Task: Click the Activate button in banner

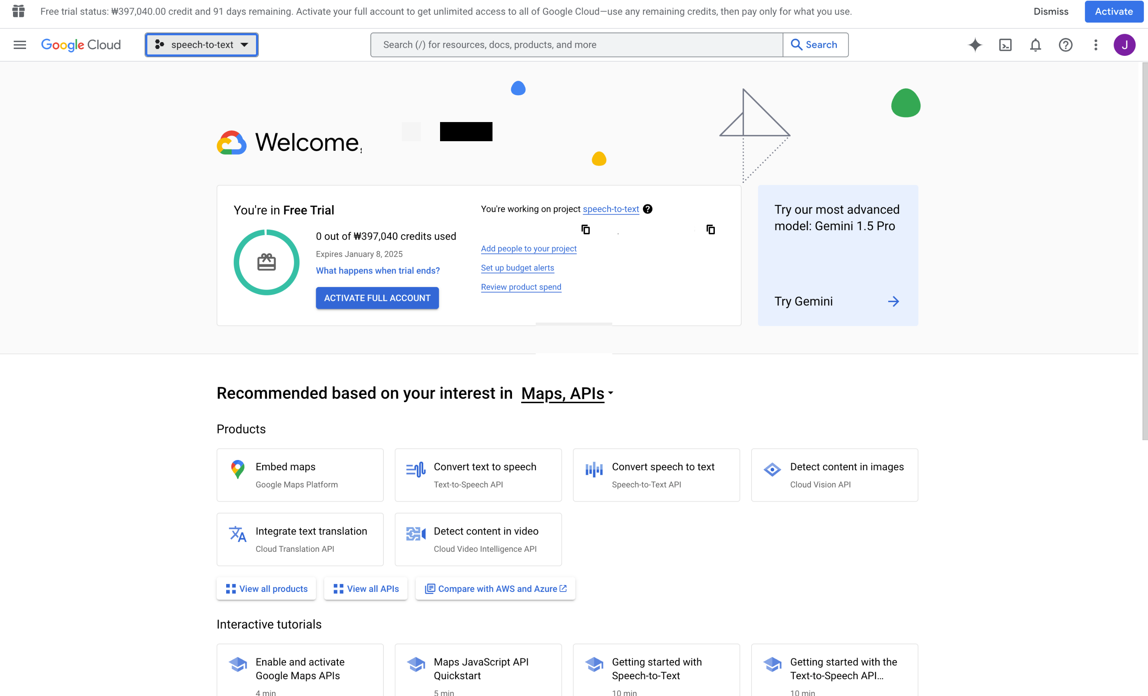Action: point(1114,11)
